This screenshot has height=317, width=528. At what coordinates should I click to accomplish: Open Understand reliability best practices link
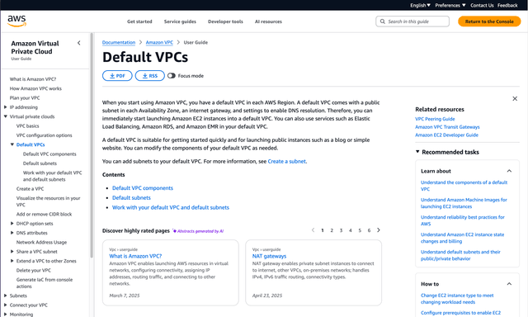(462, 220)
